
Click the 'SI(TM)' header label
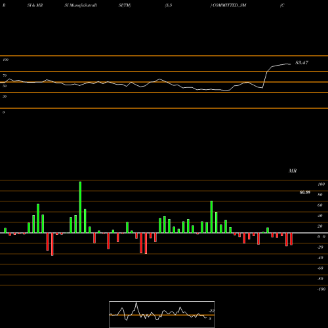[x=125, y=5]
